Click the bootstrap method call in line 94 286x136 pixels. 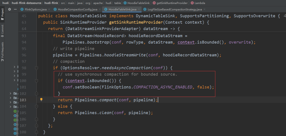point(98,42)
